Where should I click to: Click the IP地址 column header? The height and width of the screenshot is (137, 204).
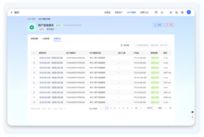coord(136,53)
